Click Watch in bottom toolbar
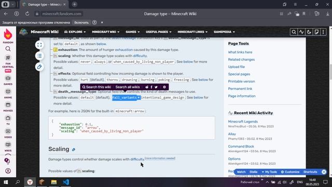The width and height of the screenshot is (332, 187). (x=241, y=172)
